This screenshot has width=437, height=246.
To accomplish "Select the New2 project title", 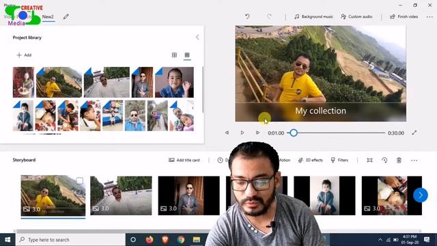I will point(48,16).
